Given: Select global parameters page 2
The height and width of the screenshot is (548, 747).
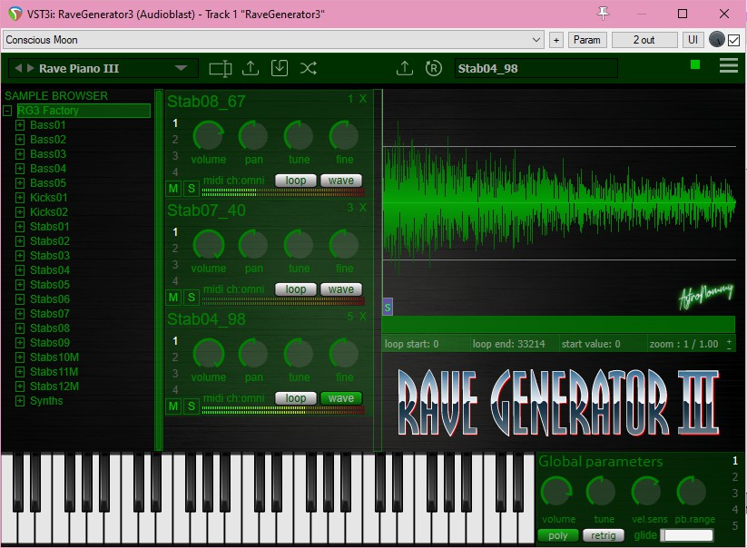Looking at the screenshot, I should [735, 477].
